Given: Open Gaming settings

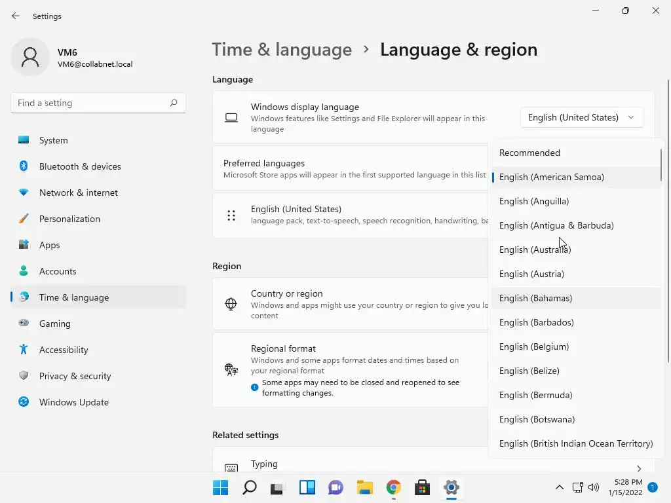Looking at the screenshot, I should (x=98, y=324).
